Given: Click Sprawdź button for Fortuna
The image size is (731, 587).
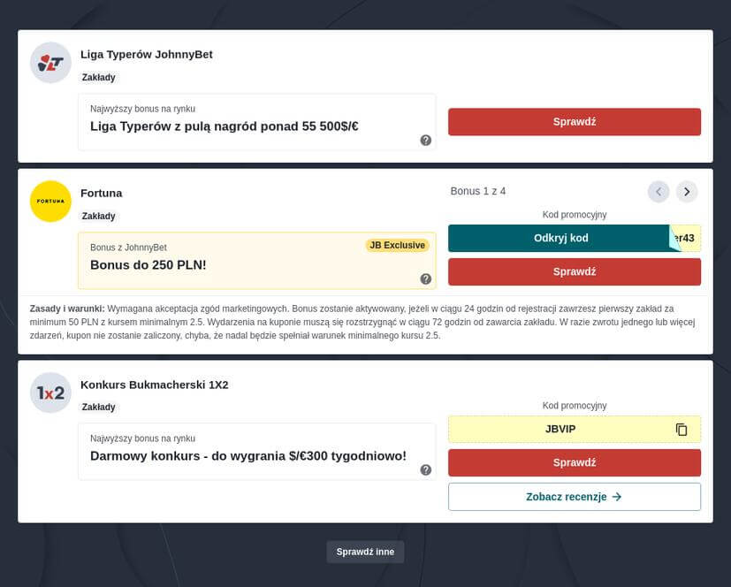Looking at the screenshot, I should pos(575,271).
